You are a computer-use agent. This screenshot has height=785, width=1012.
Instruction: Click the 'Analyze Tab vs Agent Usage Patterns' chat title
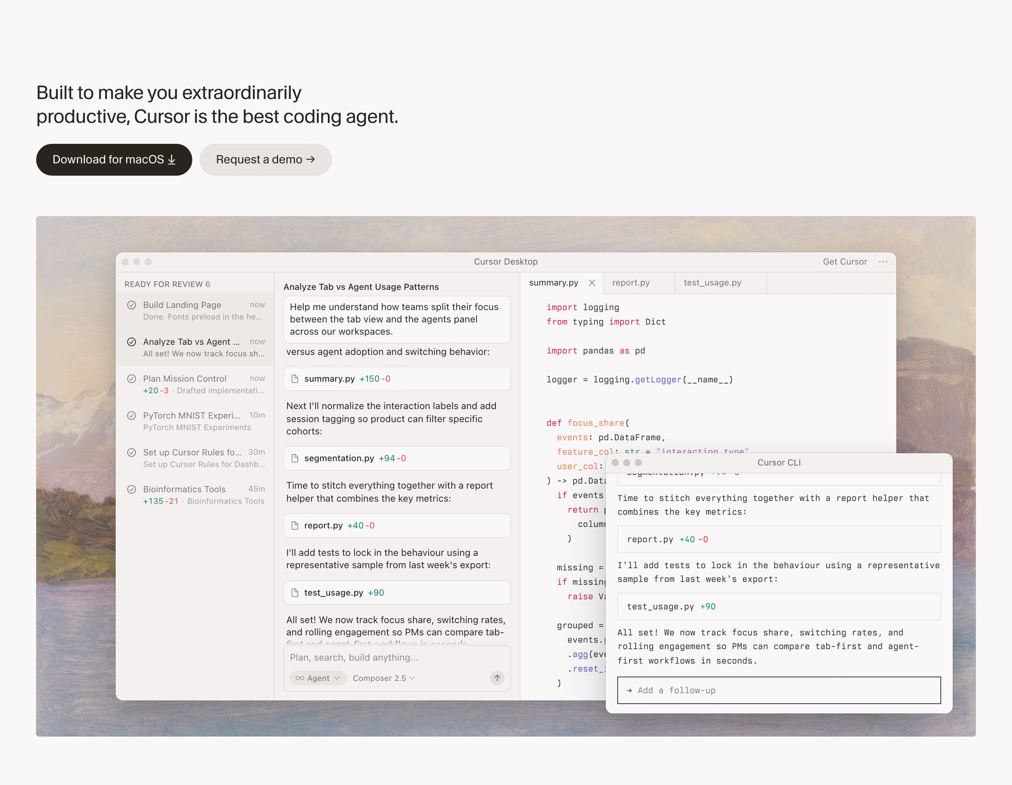361,287
